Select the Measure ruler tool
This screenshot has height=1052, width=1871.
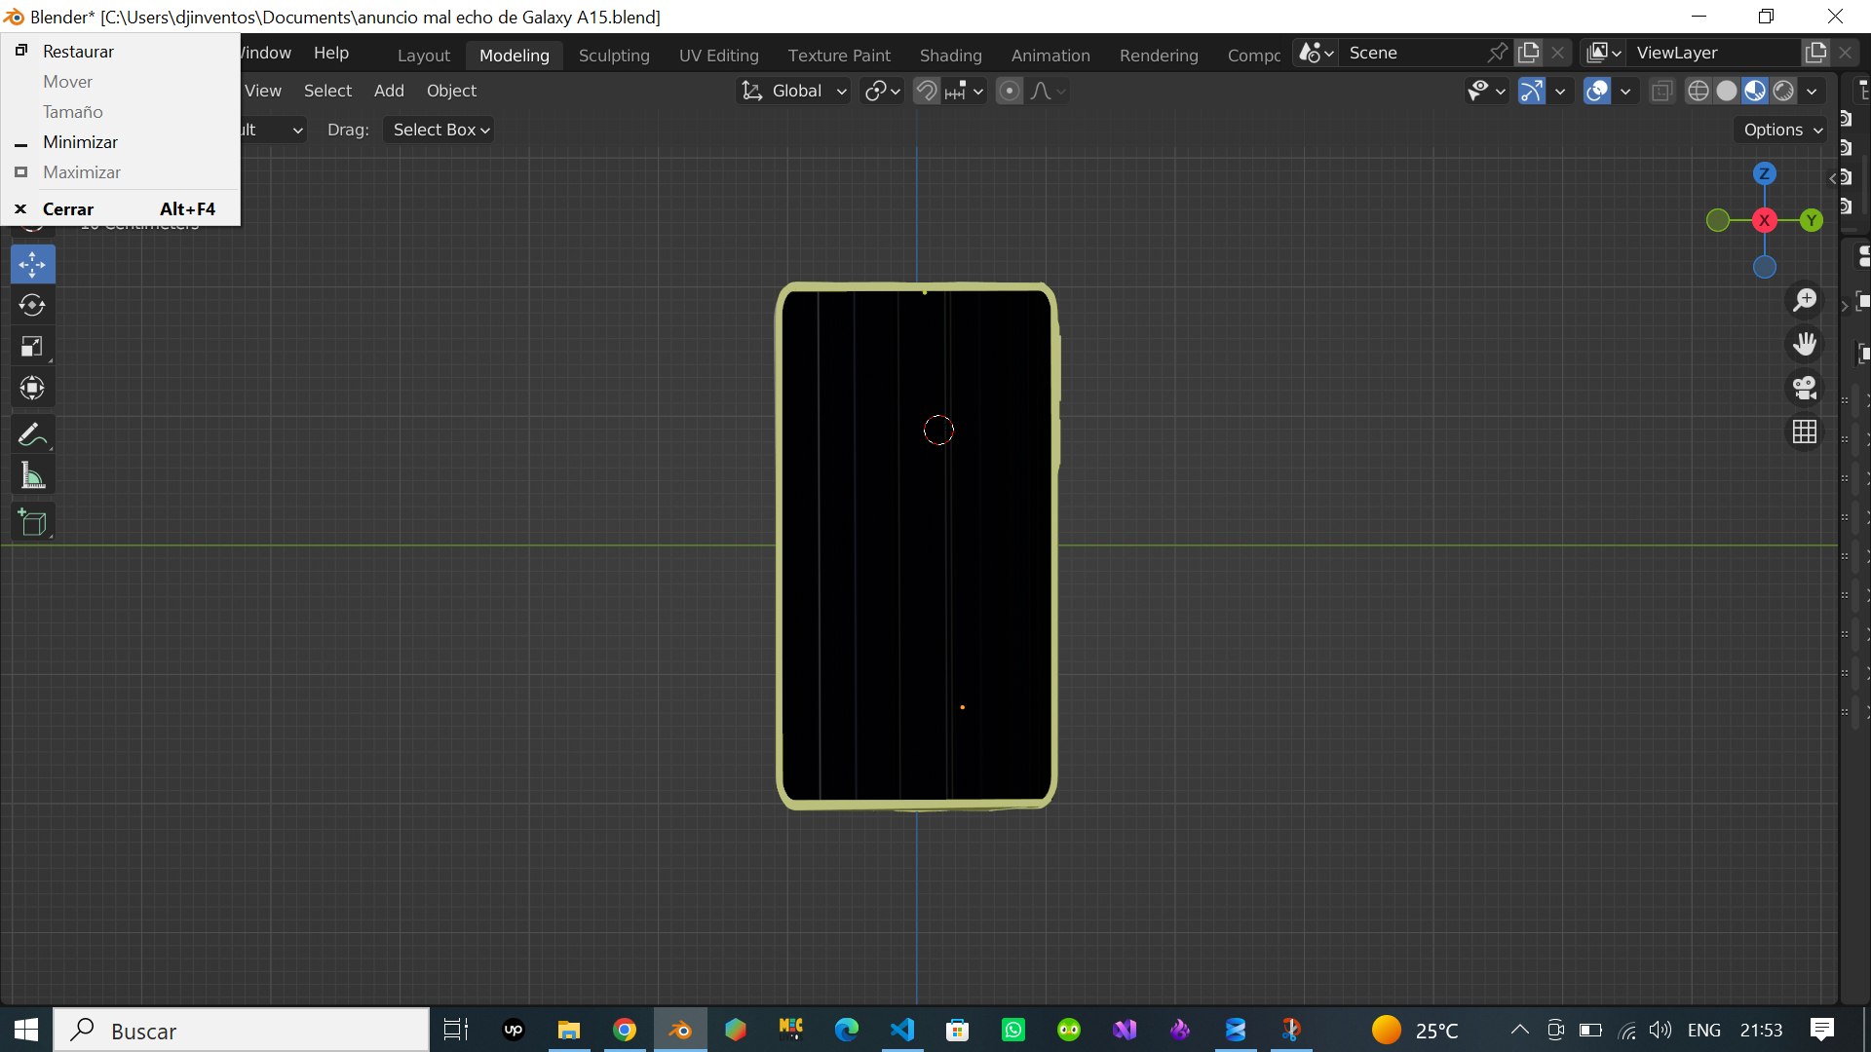pos(32,476)
